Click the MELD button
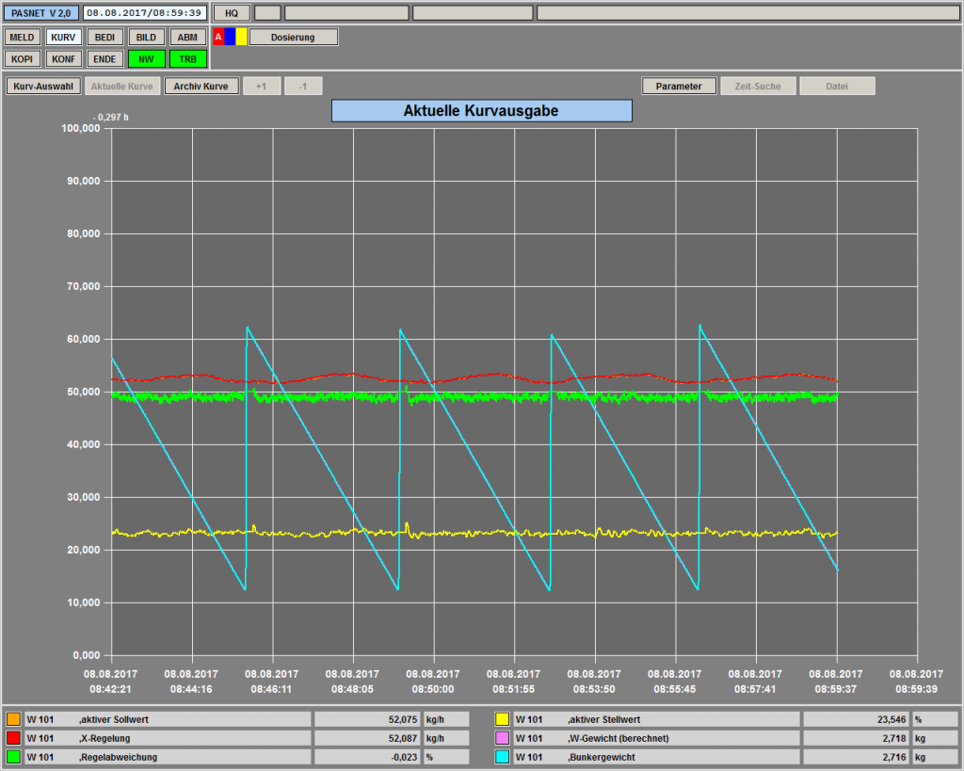 pos(22,37)
